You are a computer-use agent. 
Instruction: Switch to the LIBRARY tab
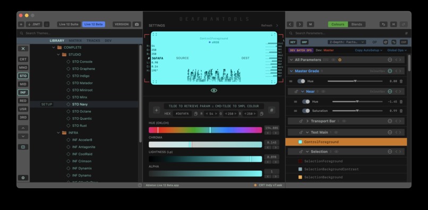(x=57, y=41)
